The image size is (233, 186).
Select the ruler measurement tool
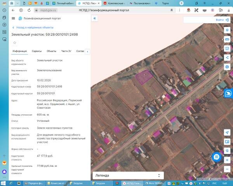[227, 39]
